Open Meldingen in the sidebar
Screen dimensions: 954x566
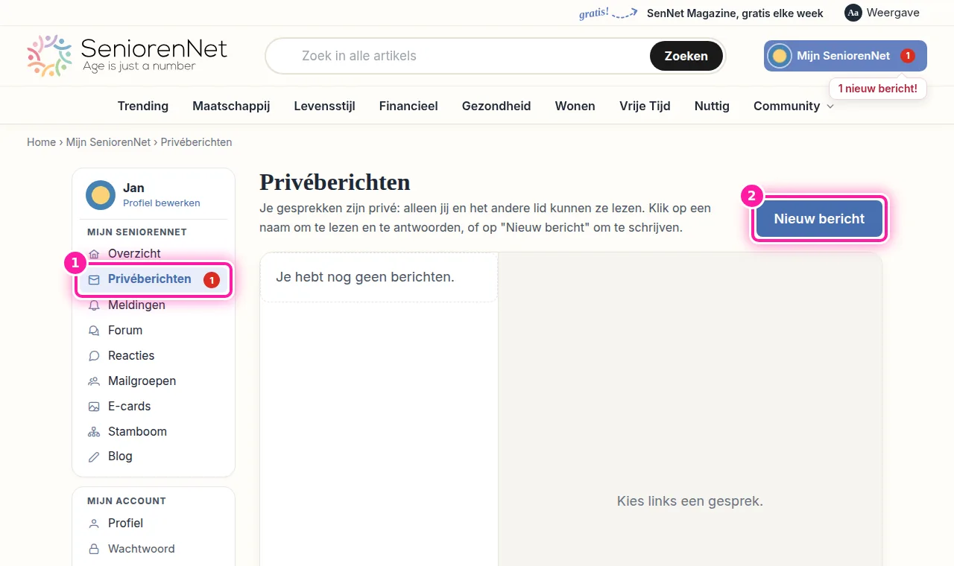point(136,305)
